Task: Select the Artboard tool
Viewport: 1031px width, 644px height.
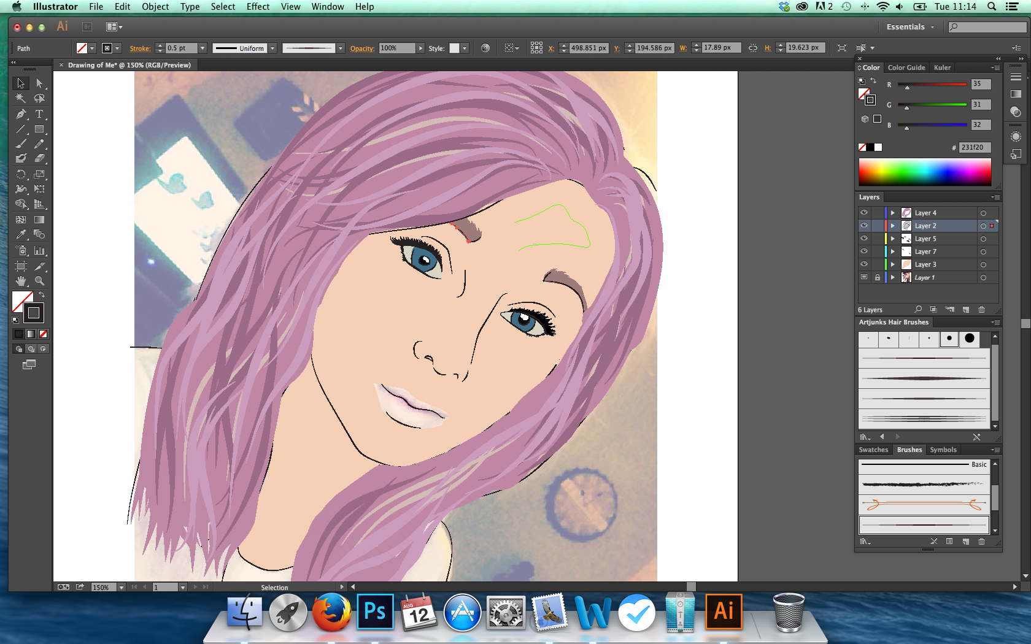Action: [21, 266]
